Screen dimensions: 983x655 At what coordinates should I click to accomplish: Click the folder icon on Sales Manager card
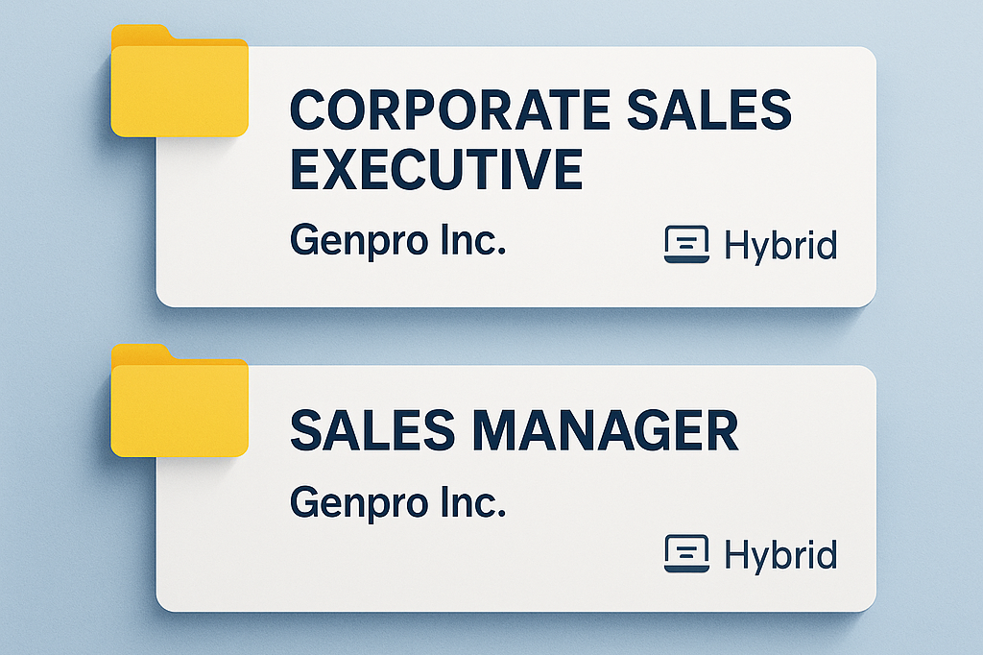180,400
